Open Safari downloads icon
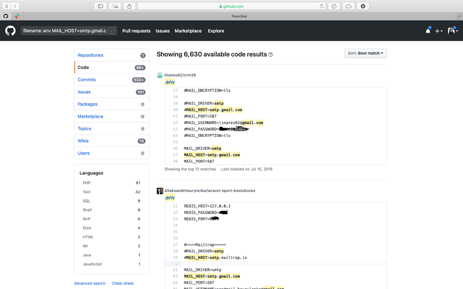 coord(363,6)
